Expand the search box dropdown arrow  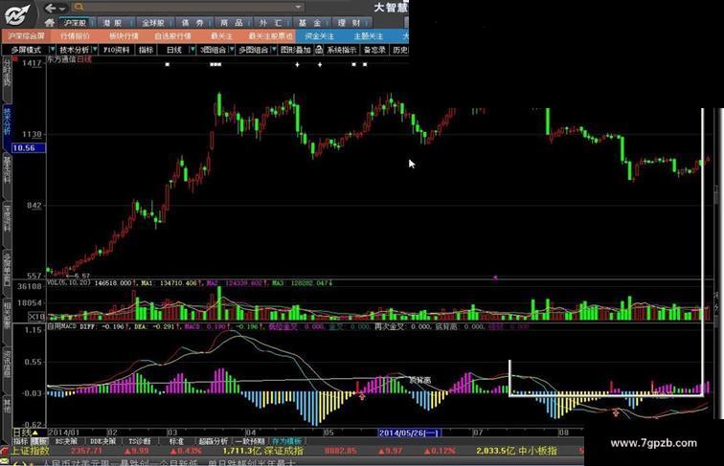299,7
